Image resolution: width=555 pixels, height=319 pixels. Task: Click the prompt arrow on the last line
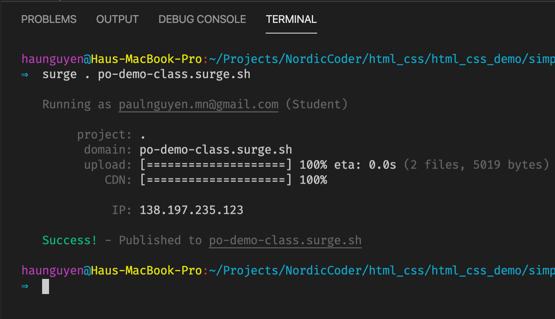25,286
